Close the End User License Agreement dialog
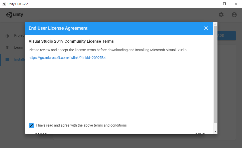This screenshot has width=242, height=148. pyautogui.click(x=206, y=28)
